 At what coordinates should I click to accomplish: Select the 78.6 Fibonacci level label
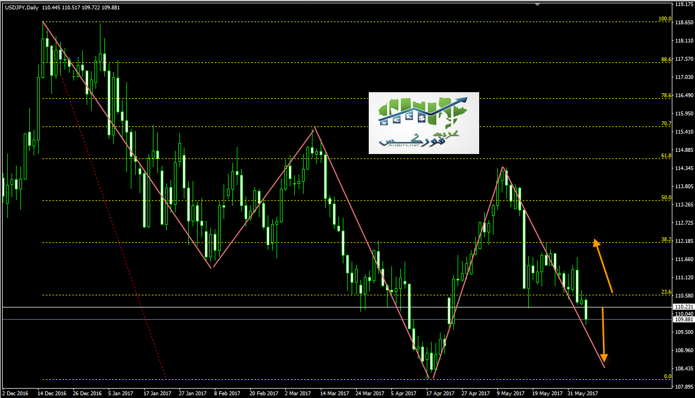point(666,95)
